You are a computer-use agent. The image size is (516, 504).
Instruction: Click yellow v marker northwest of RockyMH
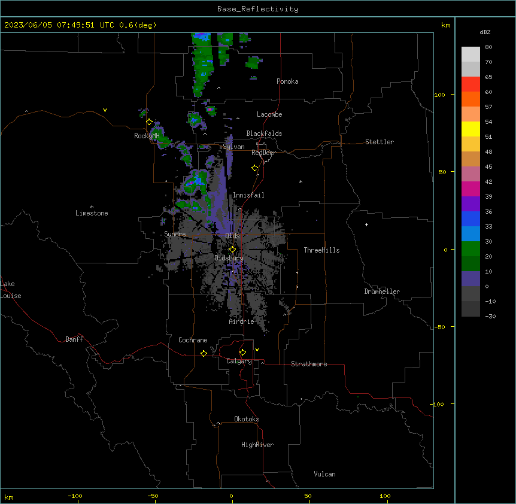(105, 110)
